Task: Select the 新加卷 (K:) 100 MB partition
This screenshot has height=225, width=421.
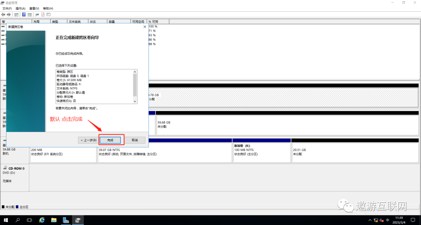Action: 262,152
